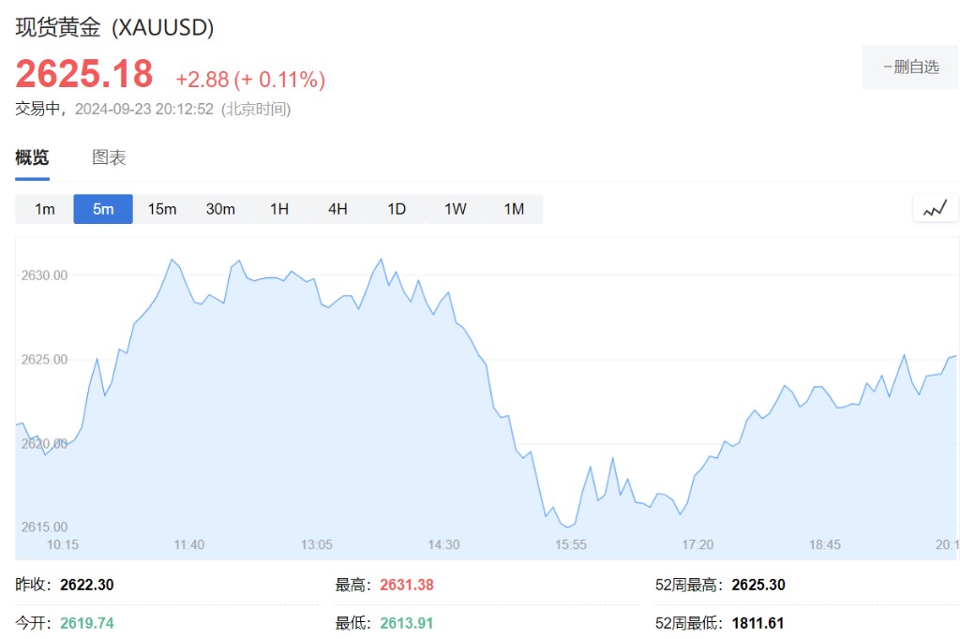This screenshot has height=639, width=960.
Task: Click the 13:05 time marker on chart
Action: [317, 544]
